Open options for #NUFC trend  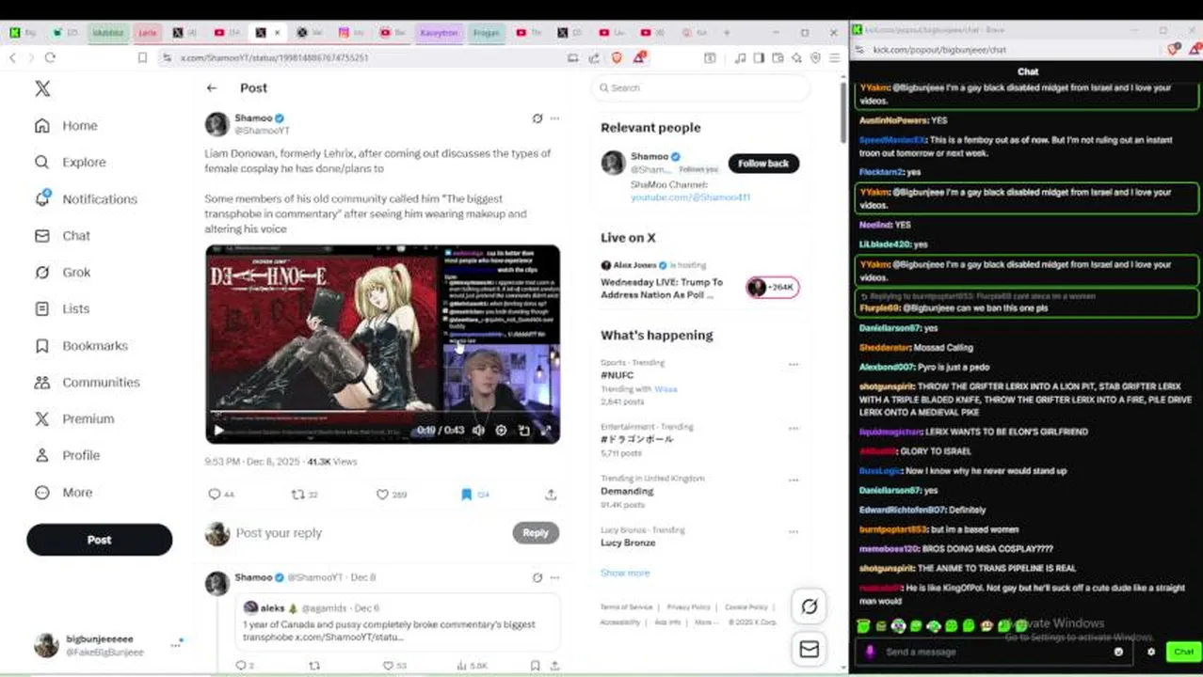(x=793, y=364)
